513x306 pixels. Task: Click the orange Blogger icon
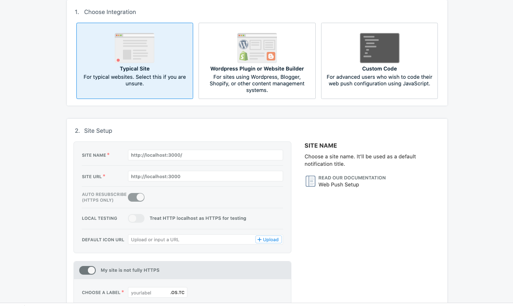pos(271,56)
